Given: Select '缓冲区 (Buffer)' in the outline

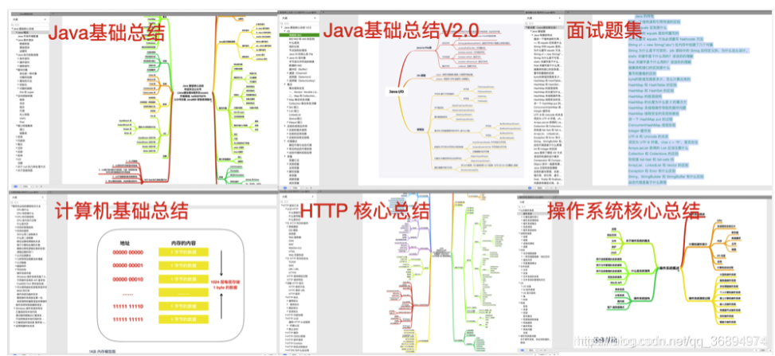Looking at the screenshot, I should [x=298, y=69].
